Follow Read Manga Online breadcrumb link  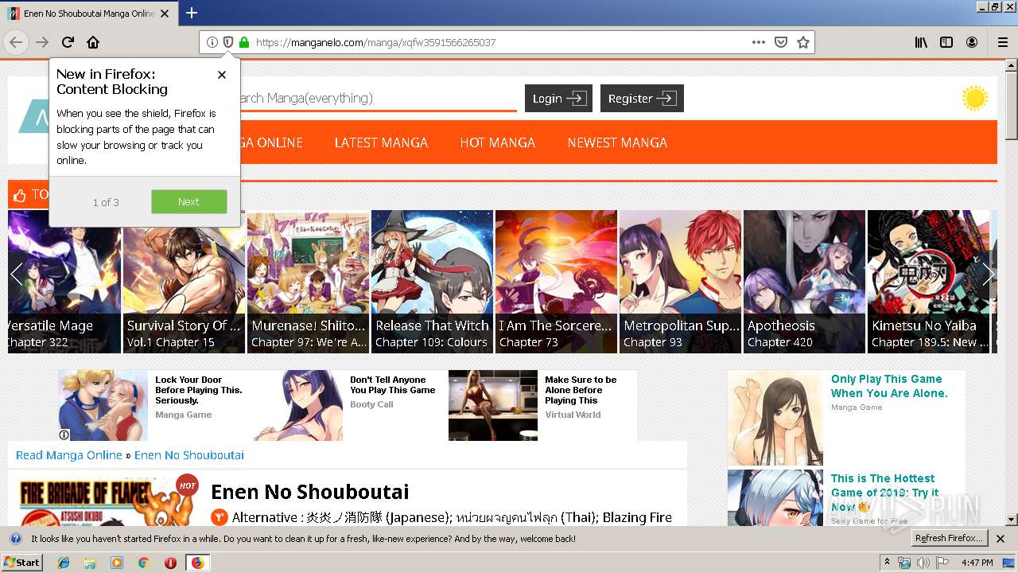69,455
